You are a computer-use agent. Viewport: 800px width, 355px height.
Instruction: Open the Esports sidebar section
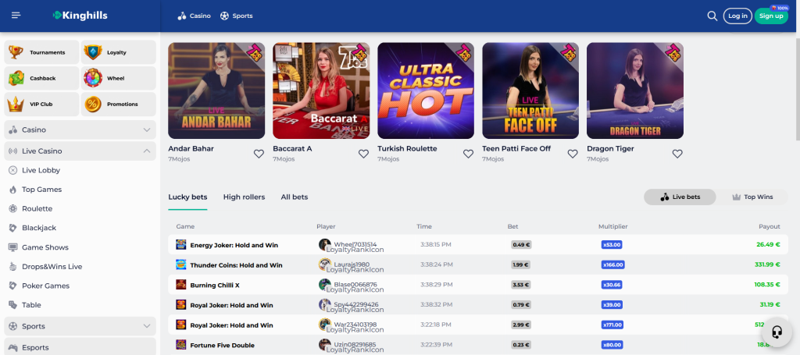[x=80, y=347]
